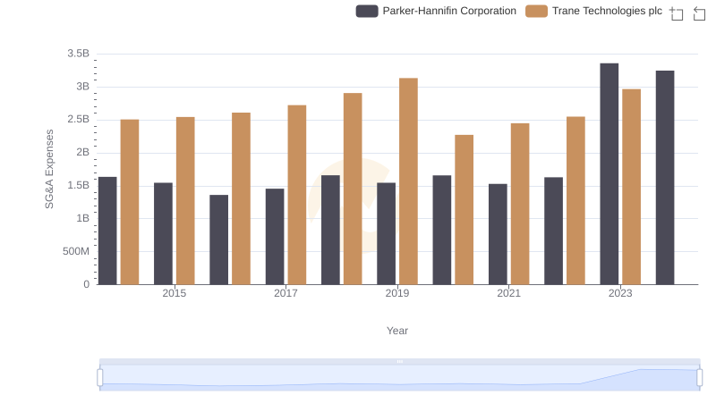This screenshot has width=716, height=412.
Task: Click the 2017 x-axis label
Action: (x=286, y=293)
